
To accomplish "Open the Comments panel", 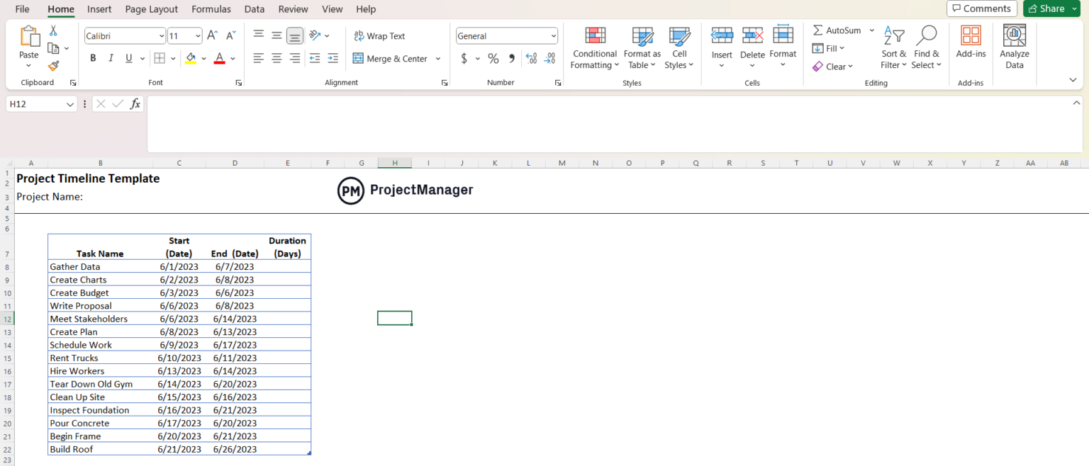I will [981, 8].
